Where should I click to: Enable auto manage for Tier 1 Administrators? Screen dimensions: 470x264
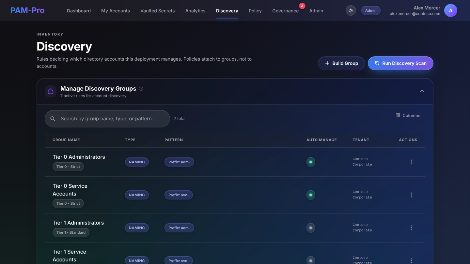(x=311, y=228)
